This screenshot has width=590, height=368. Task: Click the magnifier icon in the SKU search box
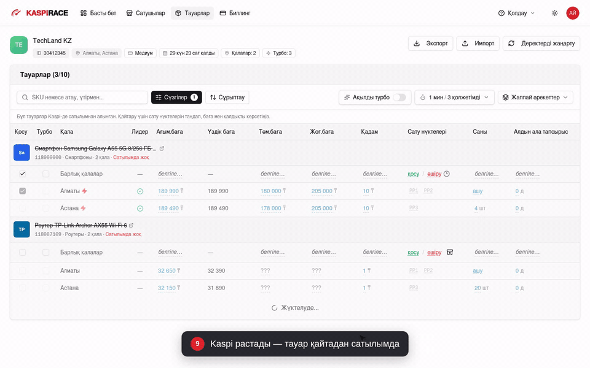tap(25, 98)
